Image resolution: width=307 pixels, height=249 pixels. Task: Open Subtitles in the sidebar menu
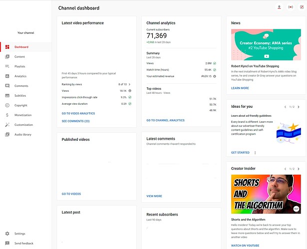tap(26, 95)
